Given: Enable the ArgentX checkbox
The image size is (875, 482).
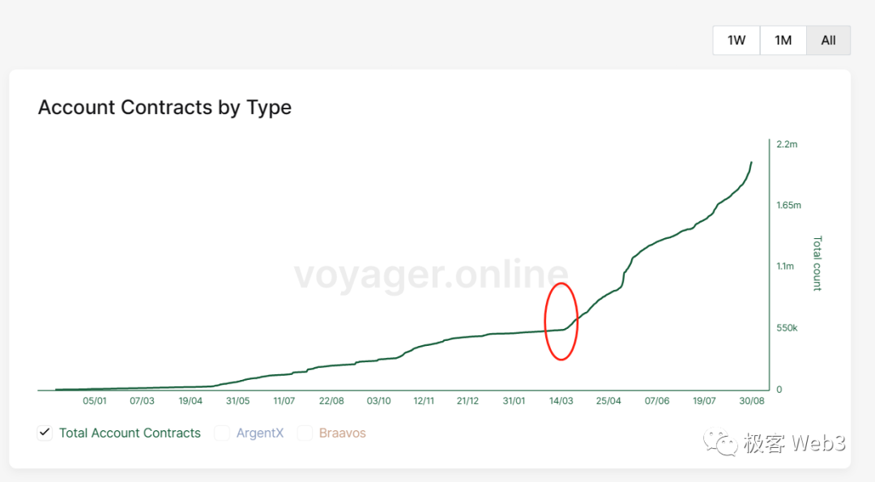Looking at the screenshot, I should coord(222,433).
